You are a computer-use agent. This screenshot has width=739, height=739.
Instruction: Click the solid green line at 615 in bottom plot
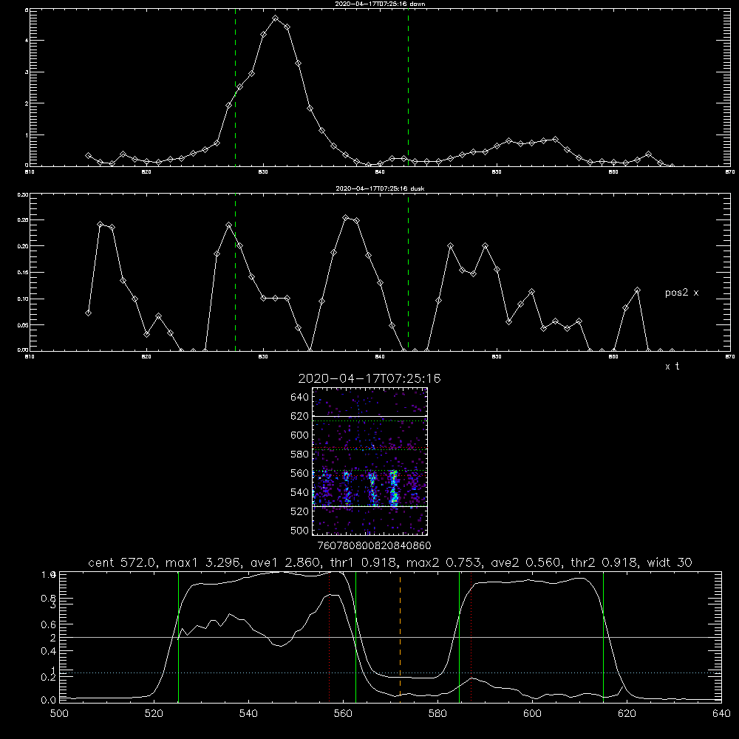pyautogui.click(x=603, y=636)
